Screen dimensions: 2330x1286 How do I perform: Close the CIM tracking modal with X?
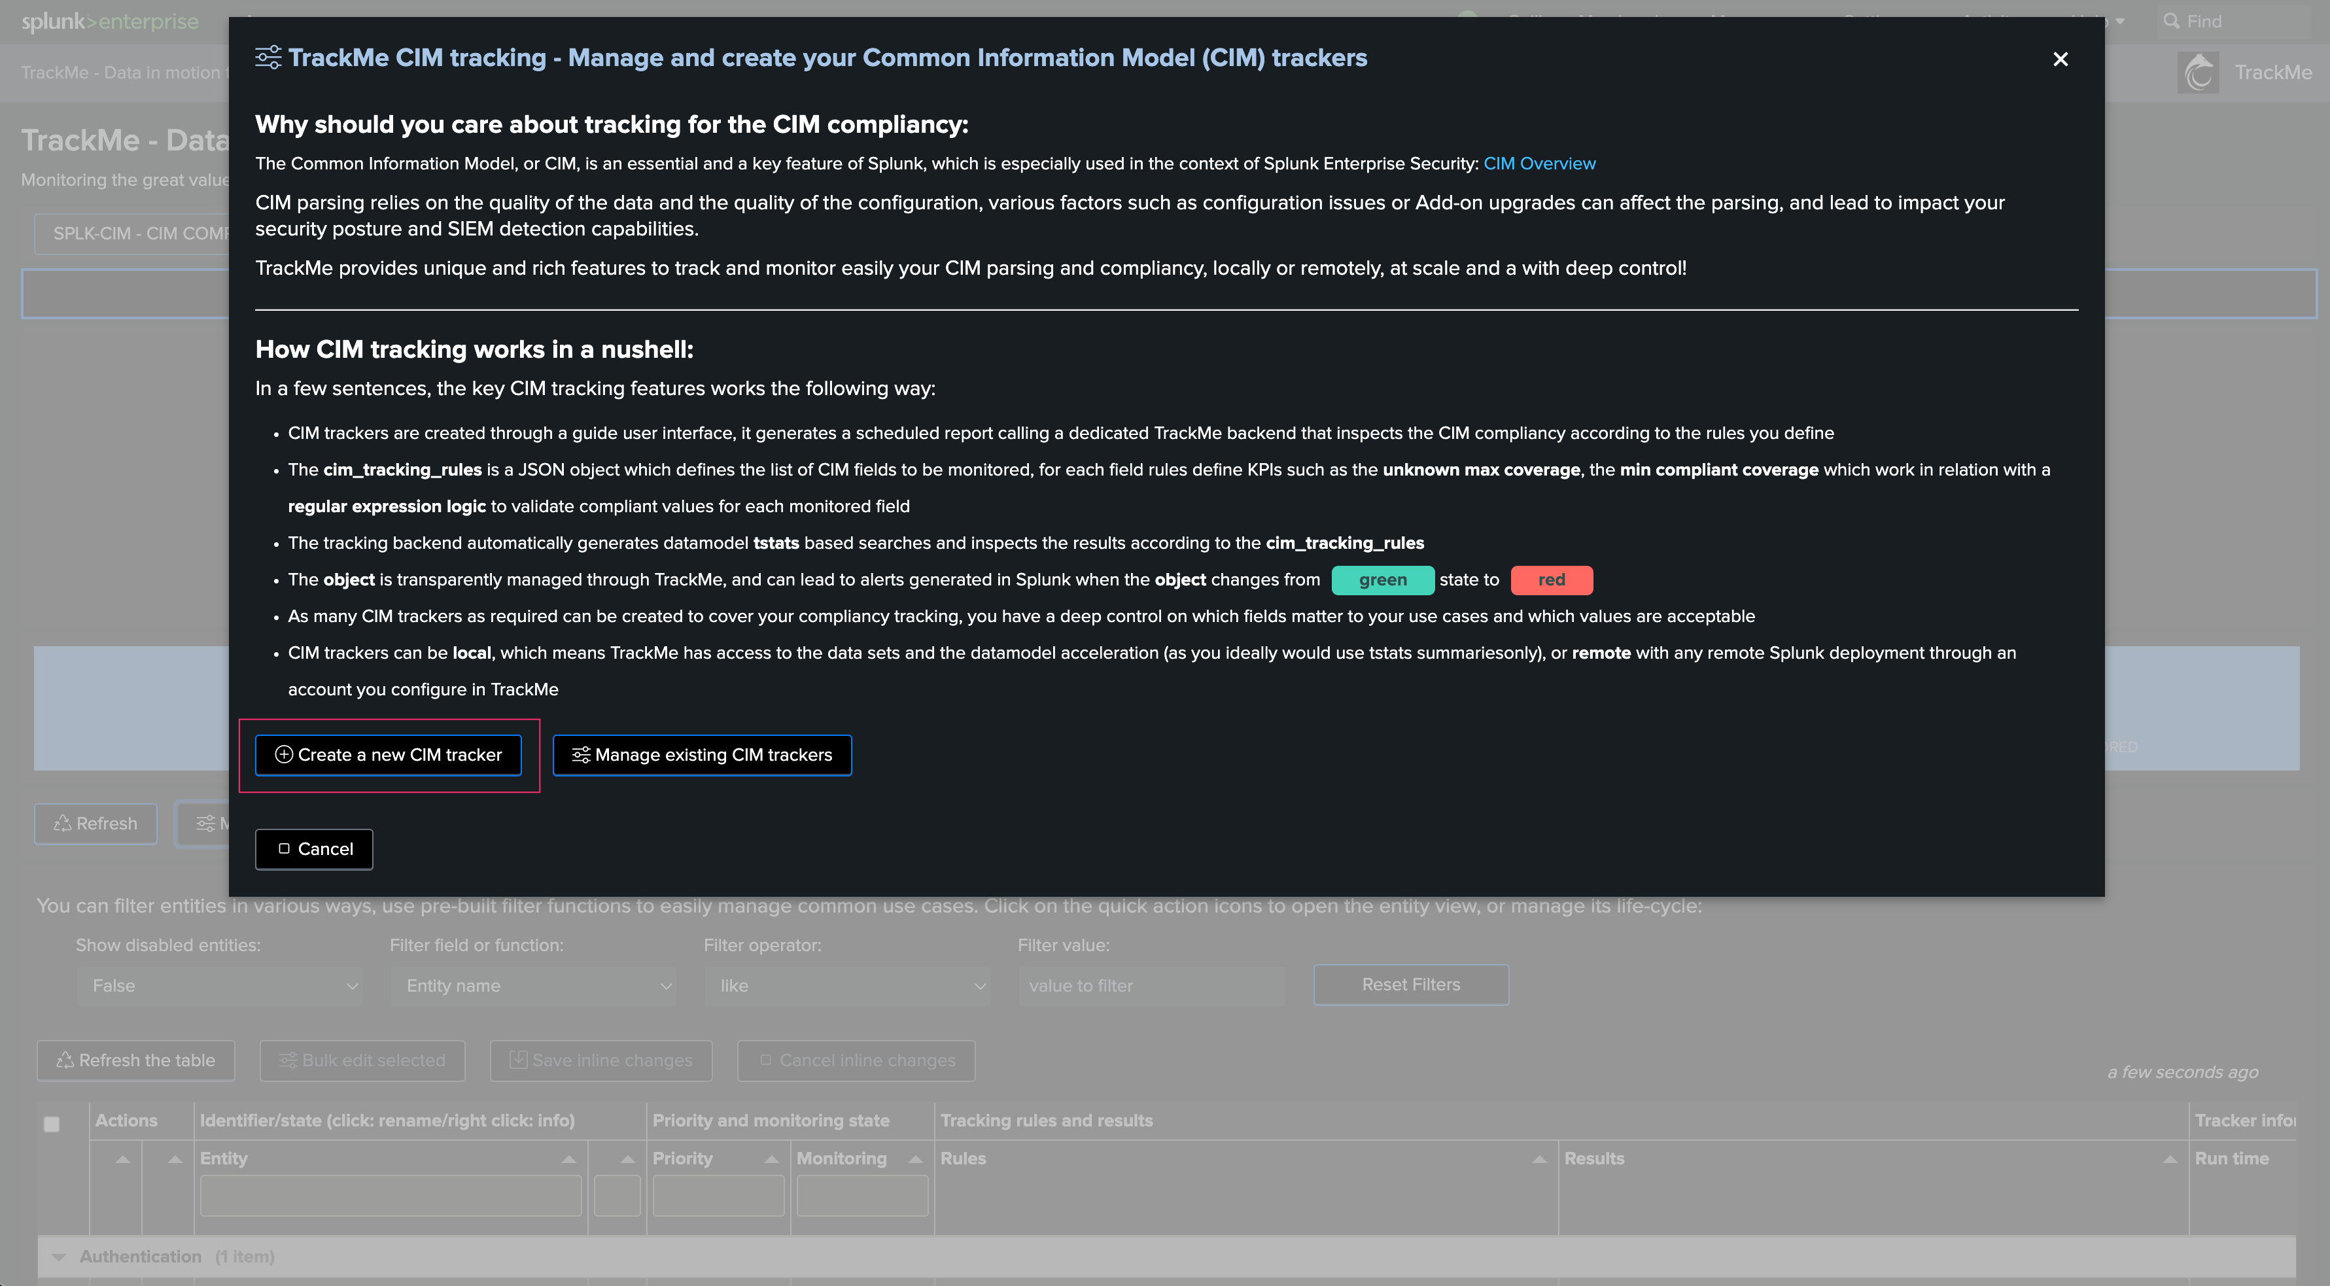coord(2060,59)
